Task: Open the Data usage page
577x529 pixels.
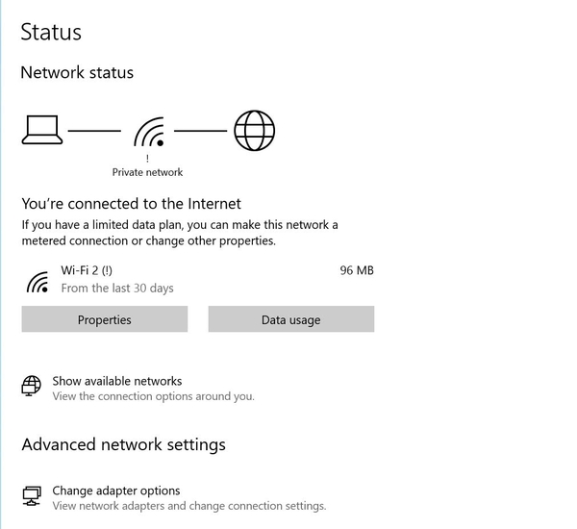Action: point(290,319)
